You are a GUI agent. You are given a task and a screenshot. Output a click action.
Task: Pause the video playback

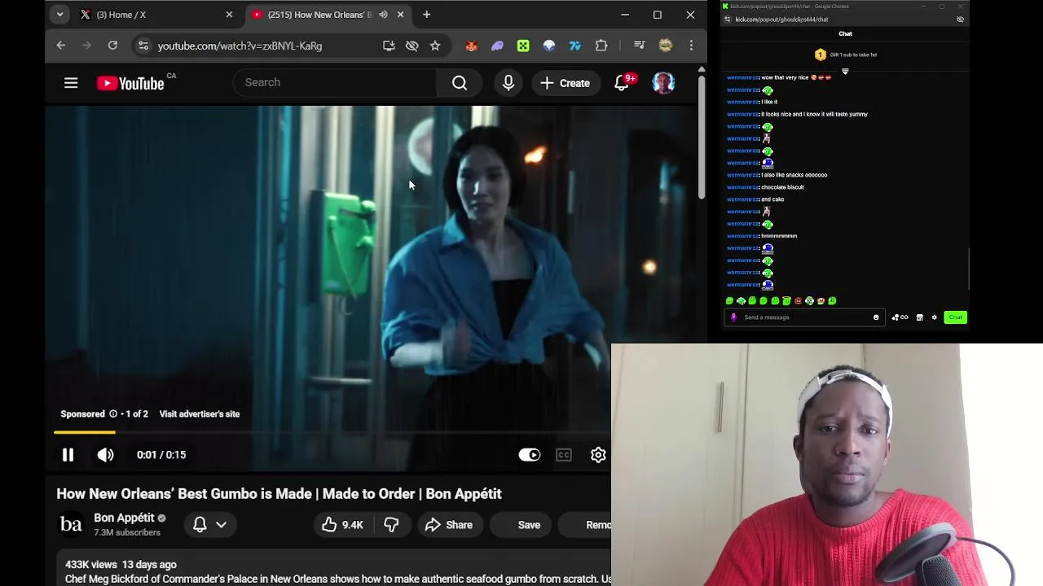(68, 455)
